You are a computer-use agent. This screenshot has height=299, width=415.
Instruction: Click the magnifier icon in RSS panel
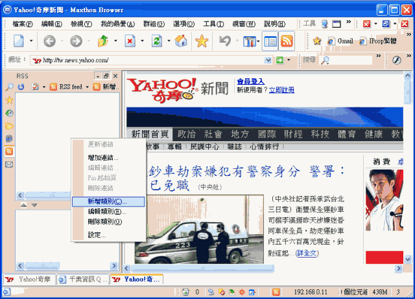pos(9,87)
